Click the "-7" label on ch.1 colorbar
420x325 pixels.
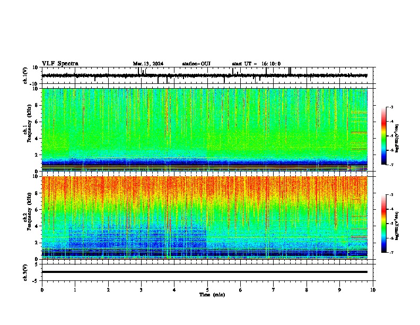[x=391, y=165]
